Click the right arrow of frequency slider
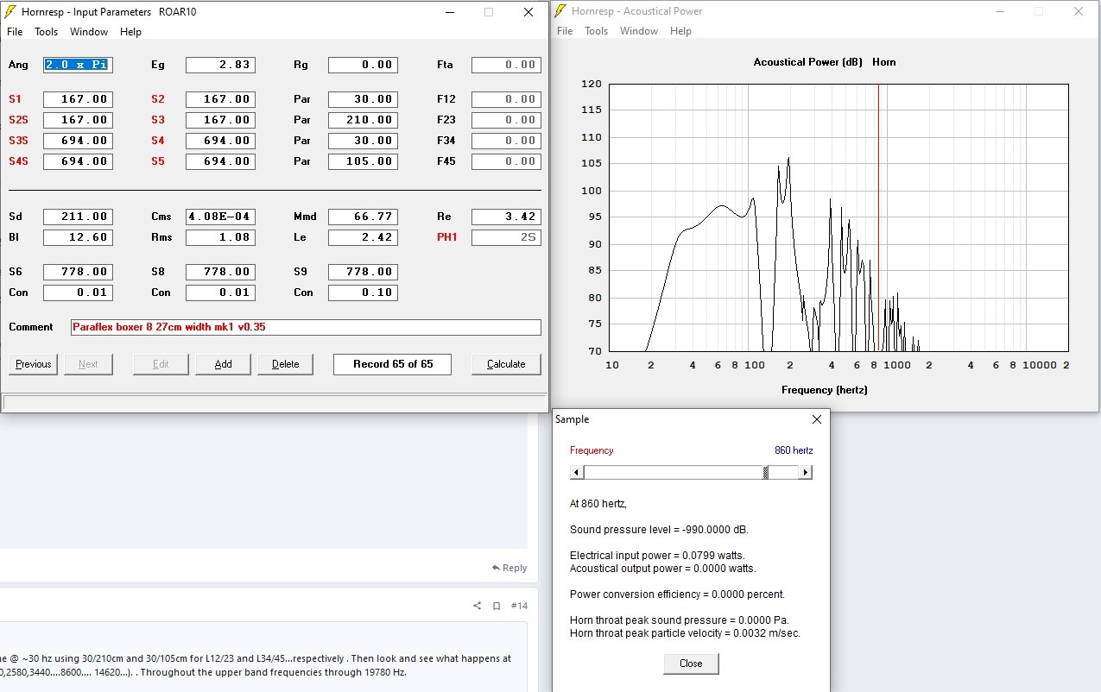This screenshot has height=692, width=1101. point(806,472)
